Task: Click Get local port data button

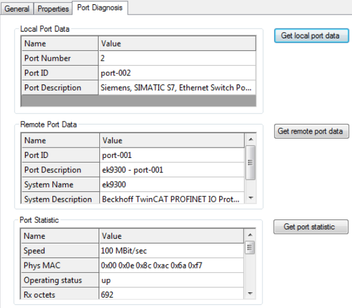Action: coord(311,36)
